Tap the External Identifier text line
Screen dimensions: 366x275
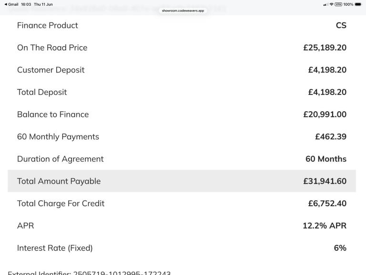point(89,273)
